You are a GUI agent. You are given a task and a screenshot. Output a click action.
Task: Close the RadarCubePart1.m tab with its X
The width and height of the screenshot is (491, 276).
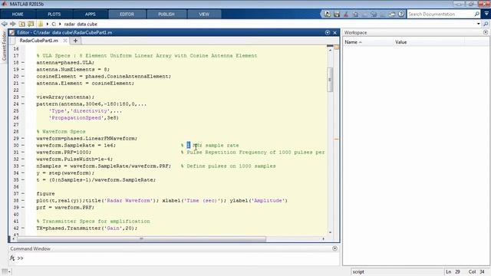point(64,41)
